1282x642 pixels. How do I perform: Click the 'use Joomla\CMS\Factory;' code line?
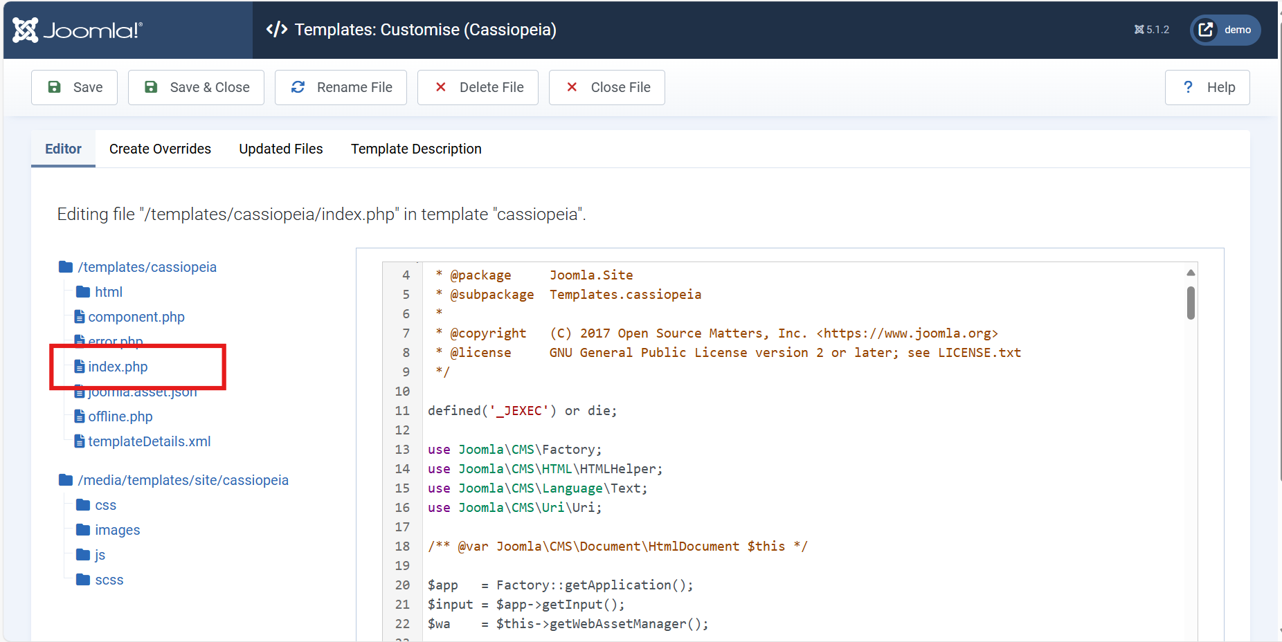(x=515, y=450)
